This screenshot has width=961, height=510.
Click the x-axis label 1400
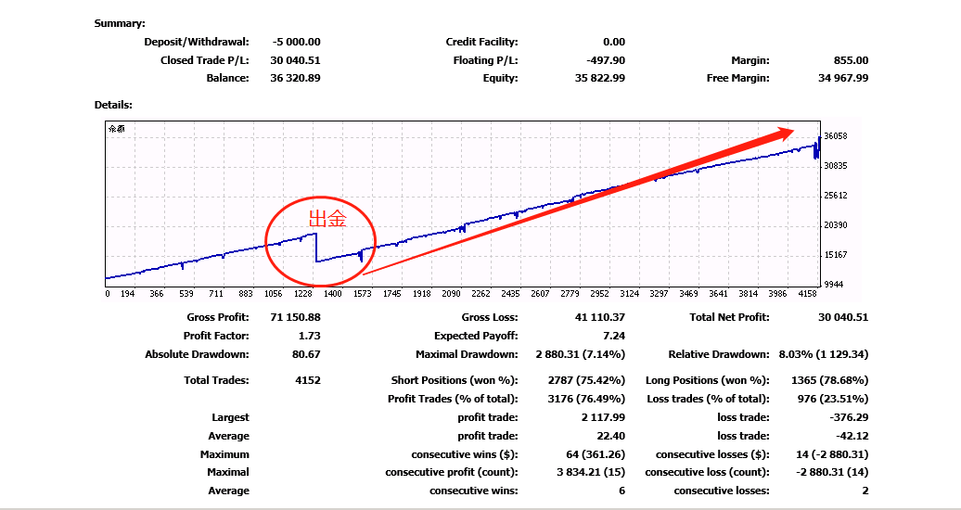click(x=333, y=294)
